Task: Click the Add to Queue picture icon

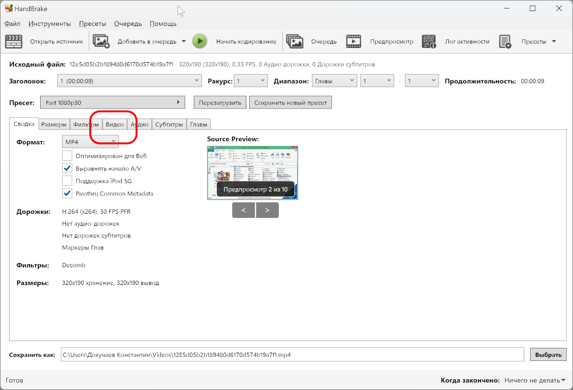Action: tap(101, 42)
